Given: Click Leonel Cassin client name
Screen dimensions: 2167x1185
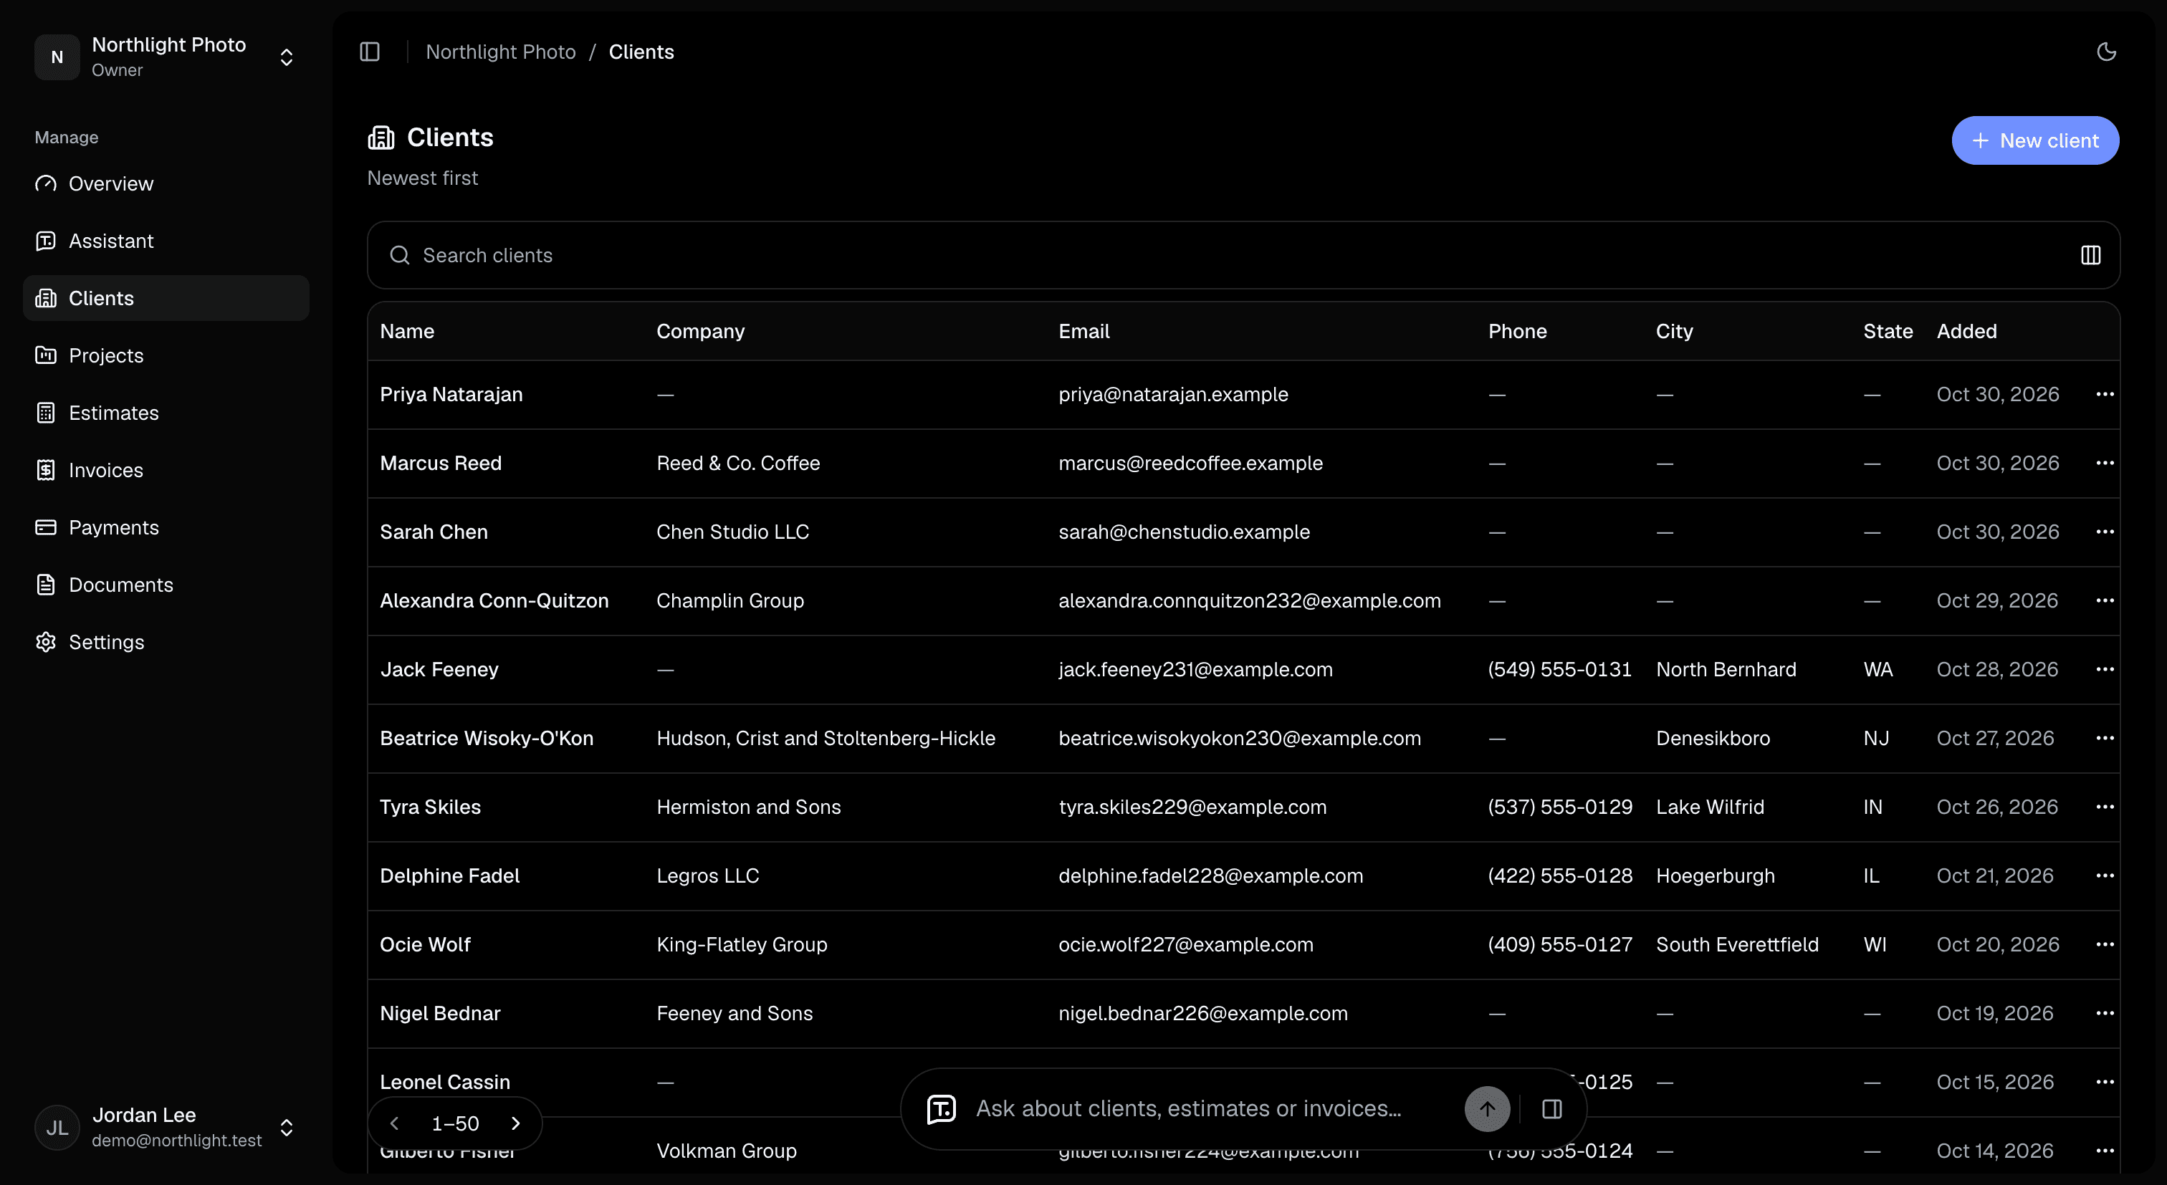Looking at the screenshot, I should 445,1083.
